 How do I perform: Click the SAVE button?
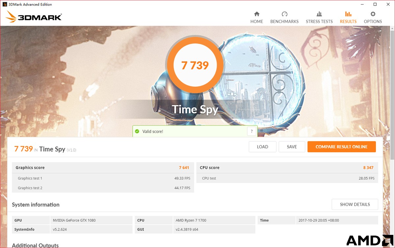tap(292, 147)
